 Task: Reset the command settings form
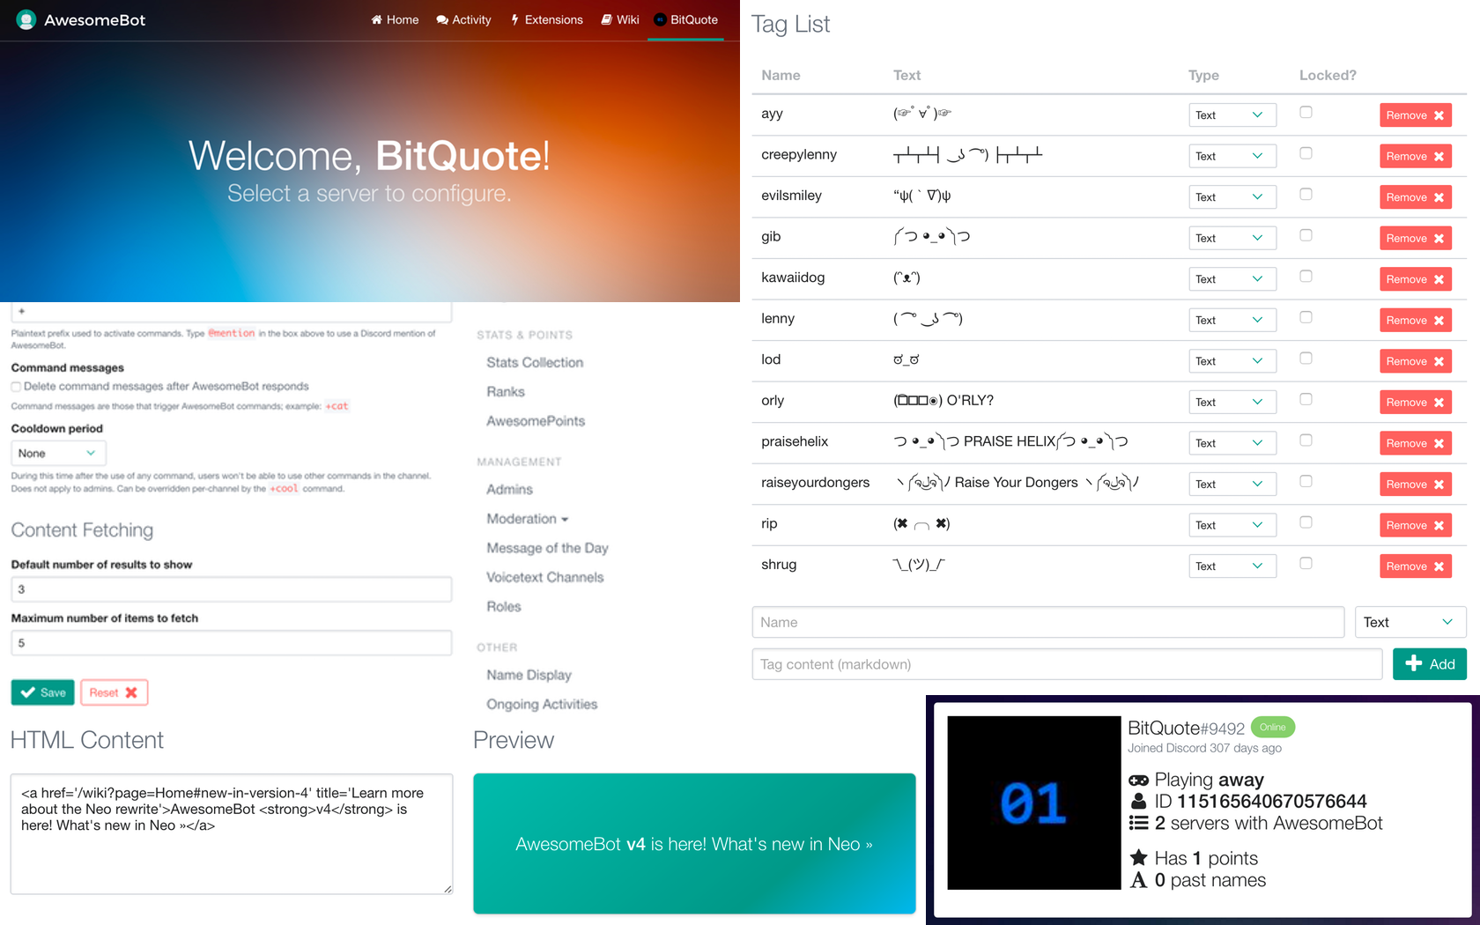click(x=114, y=692)
